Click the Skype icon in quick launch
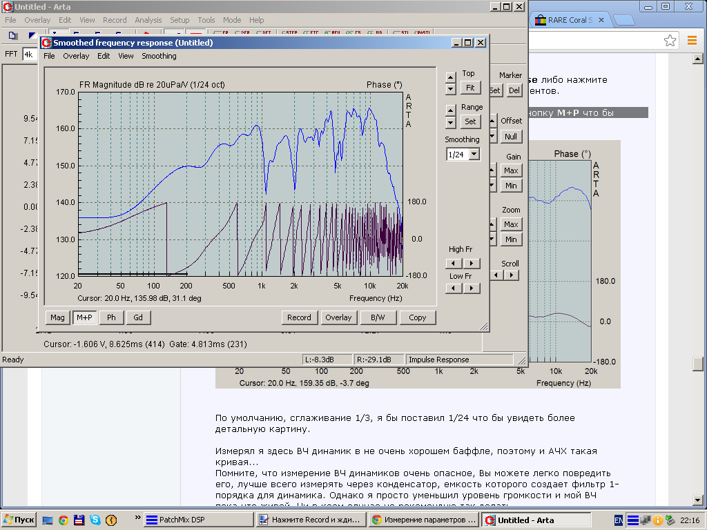This screenshot has width=707, height=530. click(x=94, y=520)
